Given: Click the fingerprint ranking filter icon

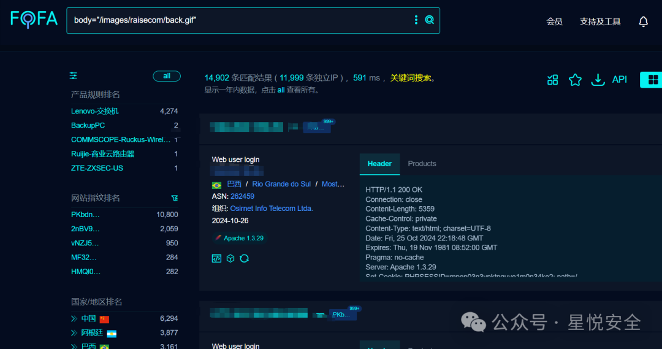Looking at the screenshot, I should coord(174,198).
